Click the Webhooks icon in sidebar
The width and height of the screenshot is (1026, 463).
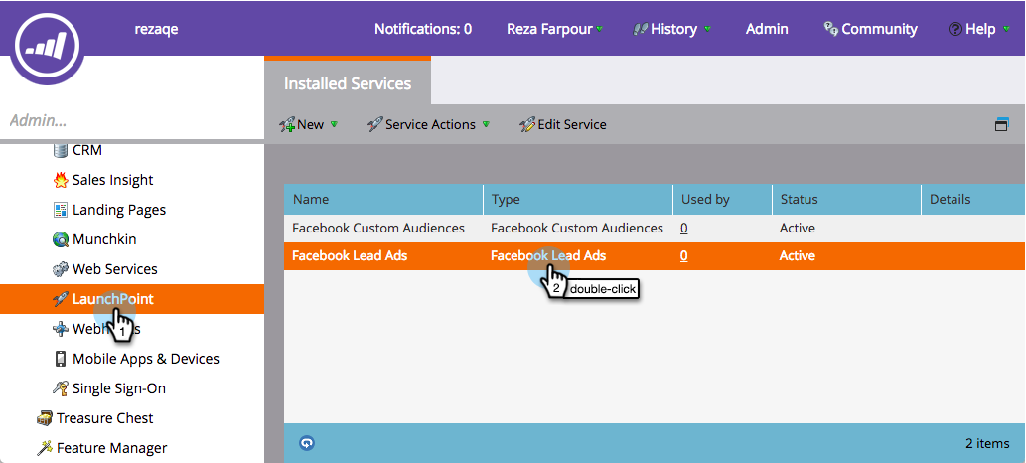[x=61, y=329]
